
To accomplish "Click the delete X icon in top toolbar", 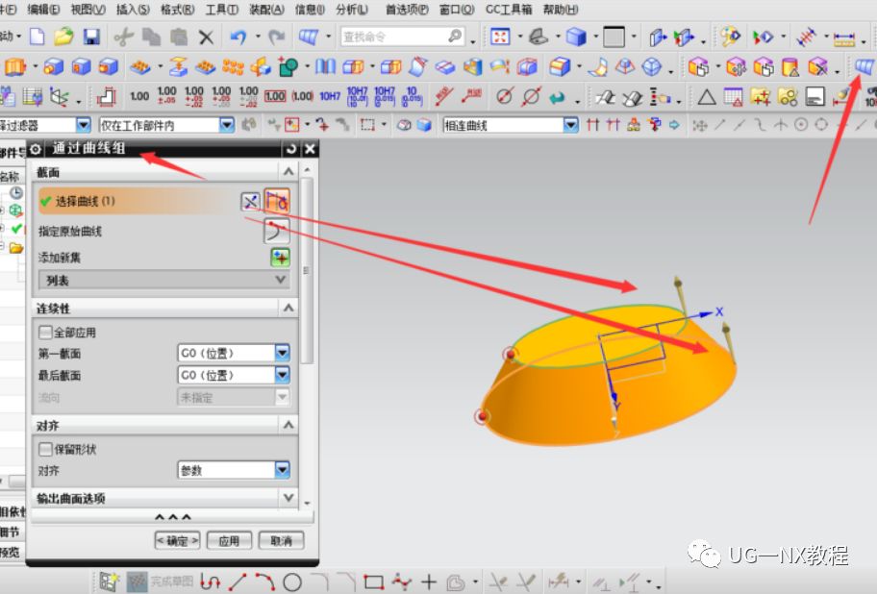I will click(x=206, y=37).
